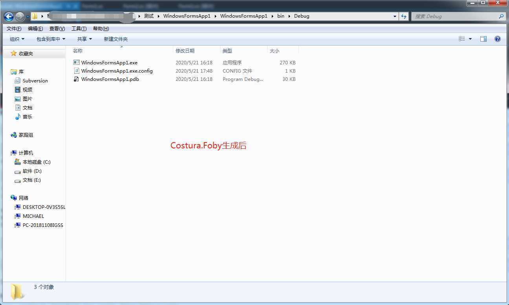Viewport: 509px width, 305px height.
Task: Click the 音乐 music note icon
Action: [17, 117]
